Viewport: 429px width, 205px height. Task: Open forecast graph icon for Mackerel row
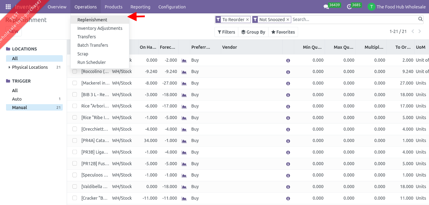tap(184, 83)
